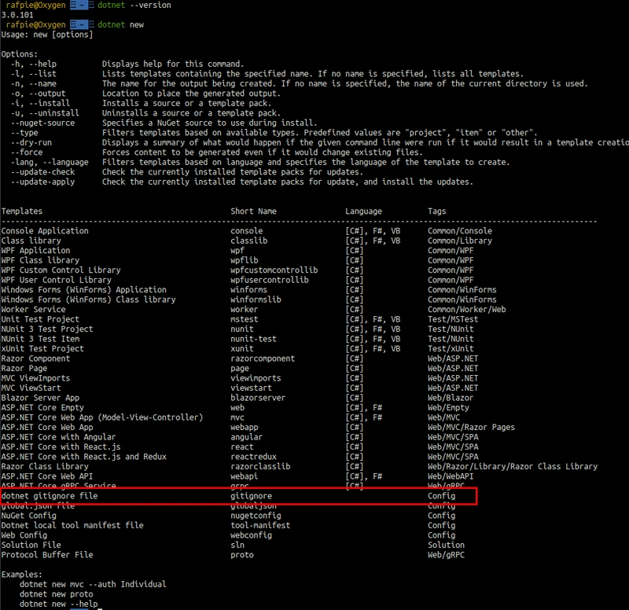This screenshot has height=610, width=629.
Task: Click the 'webapp' short name
Action: [245, 428]
